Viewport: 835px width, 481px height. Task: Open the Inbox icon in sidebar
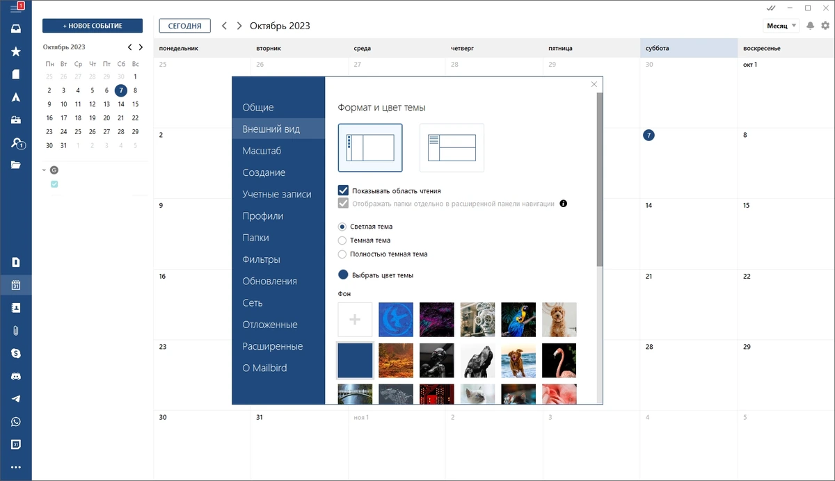pos(16,29)
